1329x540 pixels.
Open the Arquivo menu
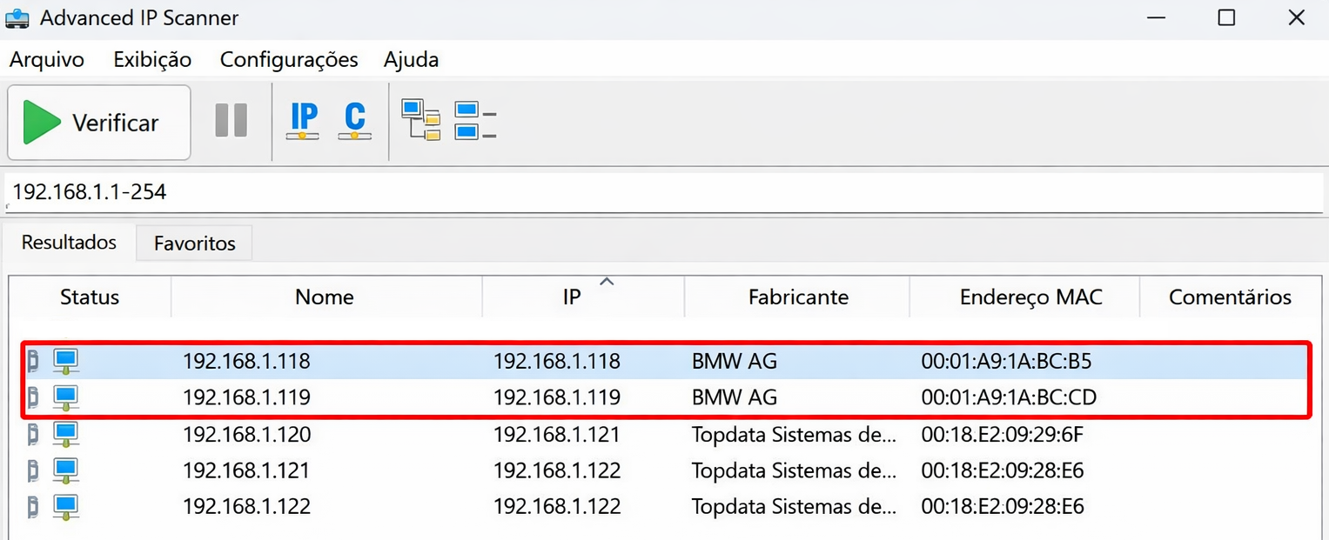47,60
